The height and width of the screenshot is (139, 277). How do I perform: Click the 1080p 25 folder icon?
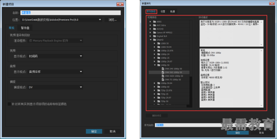point(159,58)
